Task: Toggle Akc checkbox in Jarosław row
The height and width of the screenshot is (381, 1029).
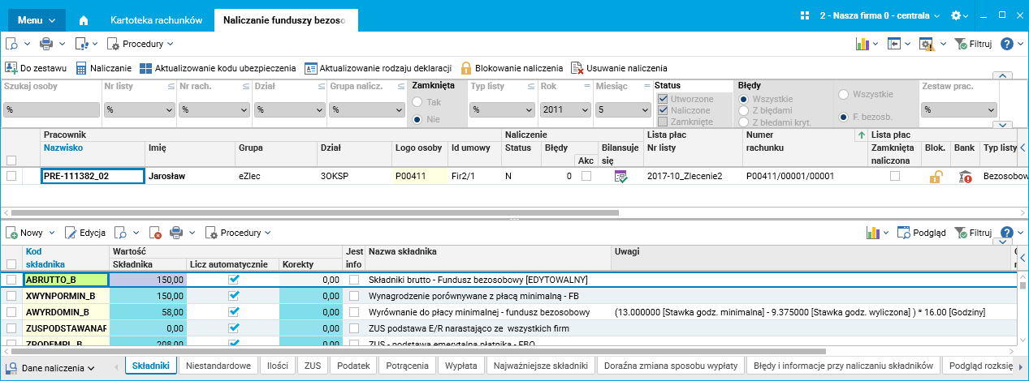Action: click(x=586, y=176)
